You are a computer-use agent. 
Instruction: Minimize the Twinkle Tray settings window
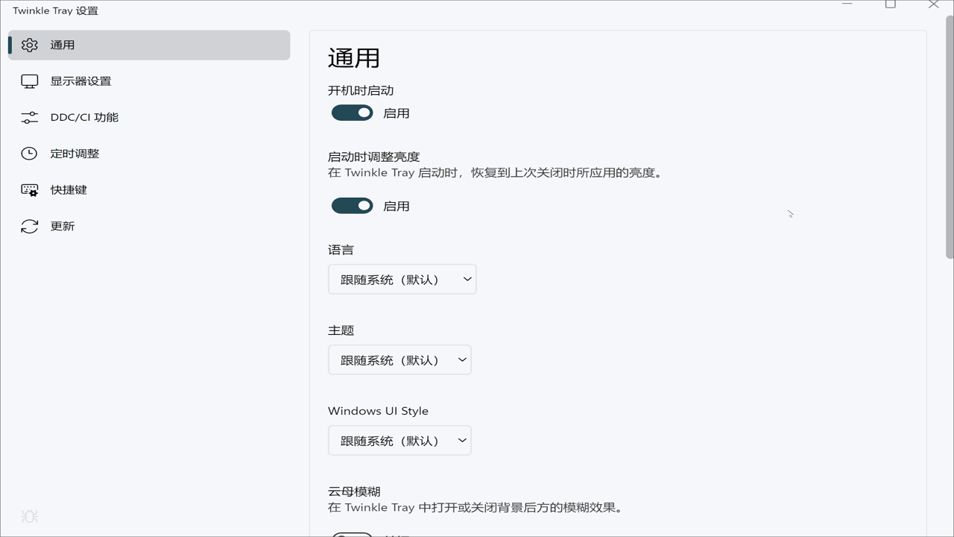point(847,4)
